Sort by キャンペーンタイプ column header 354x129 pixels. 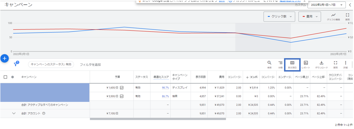click(180, 77)
